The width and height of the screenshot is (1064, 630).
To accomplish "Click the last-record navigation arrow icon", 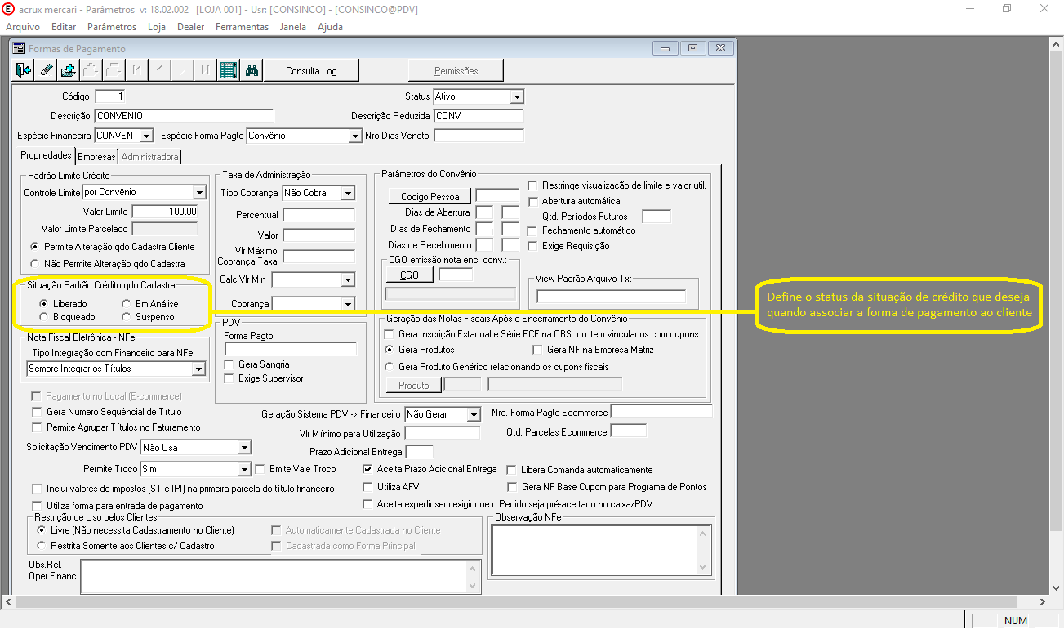I will point(206,70).
